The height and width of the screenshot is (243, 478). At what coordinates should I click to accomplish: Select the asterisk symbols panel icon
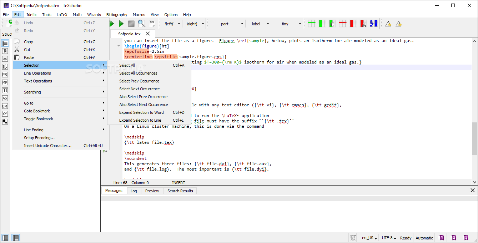pos(5,59)
